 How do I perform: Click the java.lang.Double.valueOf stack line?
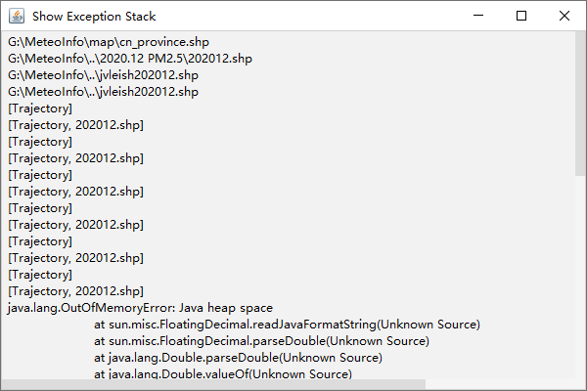[x=222, y=373]
